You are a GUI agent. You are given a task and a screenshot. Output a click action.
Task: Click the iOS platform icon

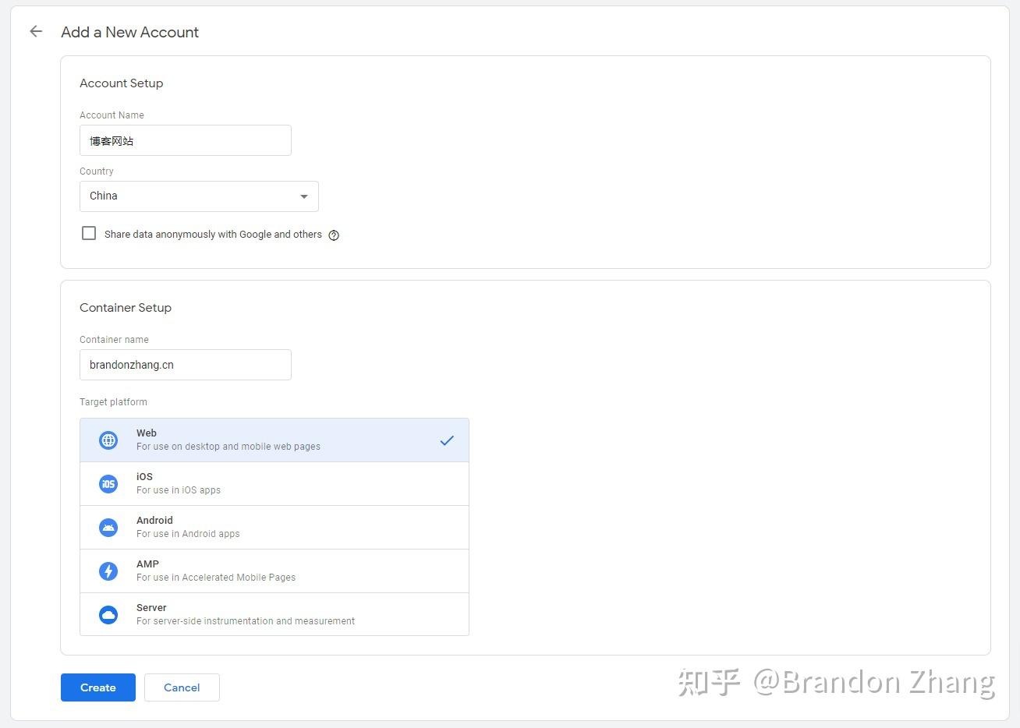point(108,484)
